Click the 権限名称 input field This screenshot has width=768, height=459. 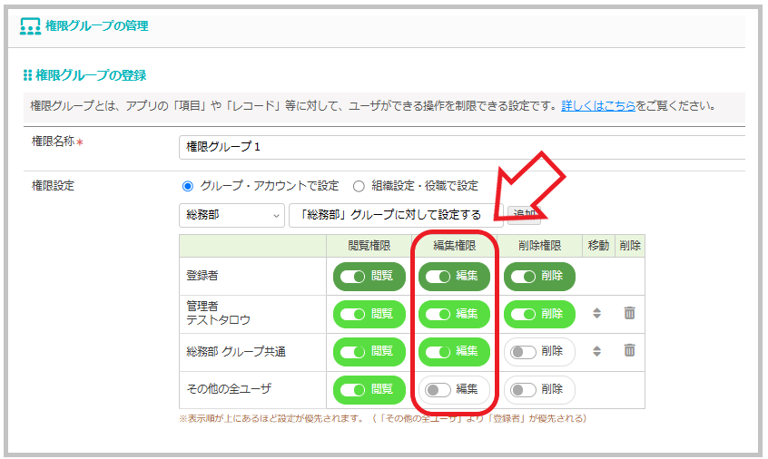point(462,147)
